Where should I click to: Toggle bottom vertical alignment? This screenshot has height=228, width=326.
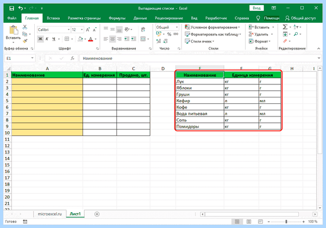[x=119, y=29]
